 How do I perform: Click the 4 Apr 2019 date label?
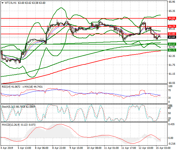click(x=7, y=148)
